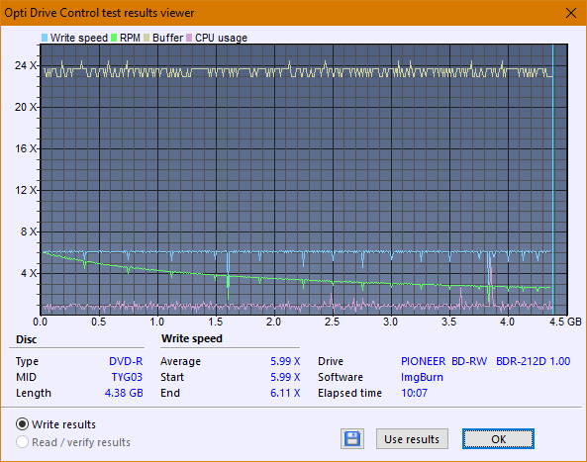Click the window title bar text

coord(99,13)
